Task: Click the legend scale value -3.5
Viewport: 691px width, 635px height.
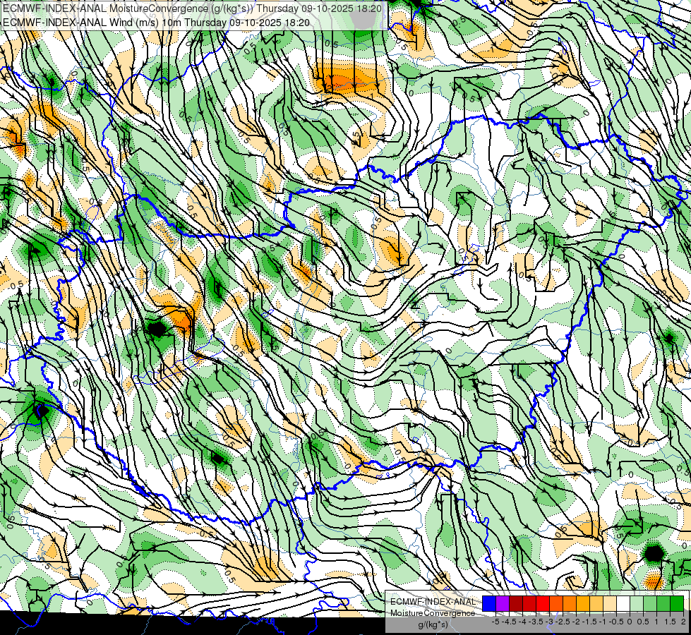Action: coord(536,622)
